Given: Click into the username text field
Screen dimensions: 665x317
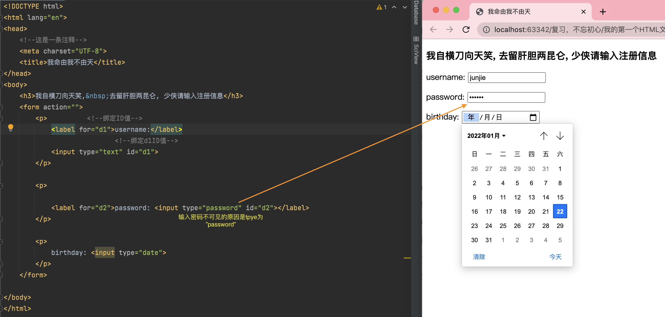Looking at the screenshot, I should coord(506,78).
